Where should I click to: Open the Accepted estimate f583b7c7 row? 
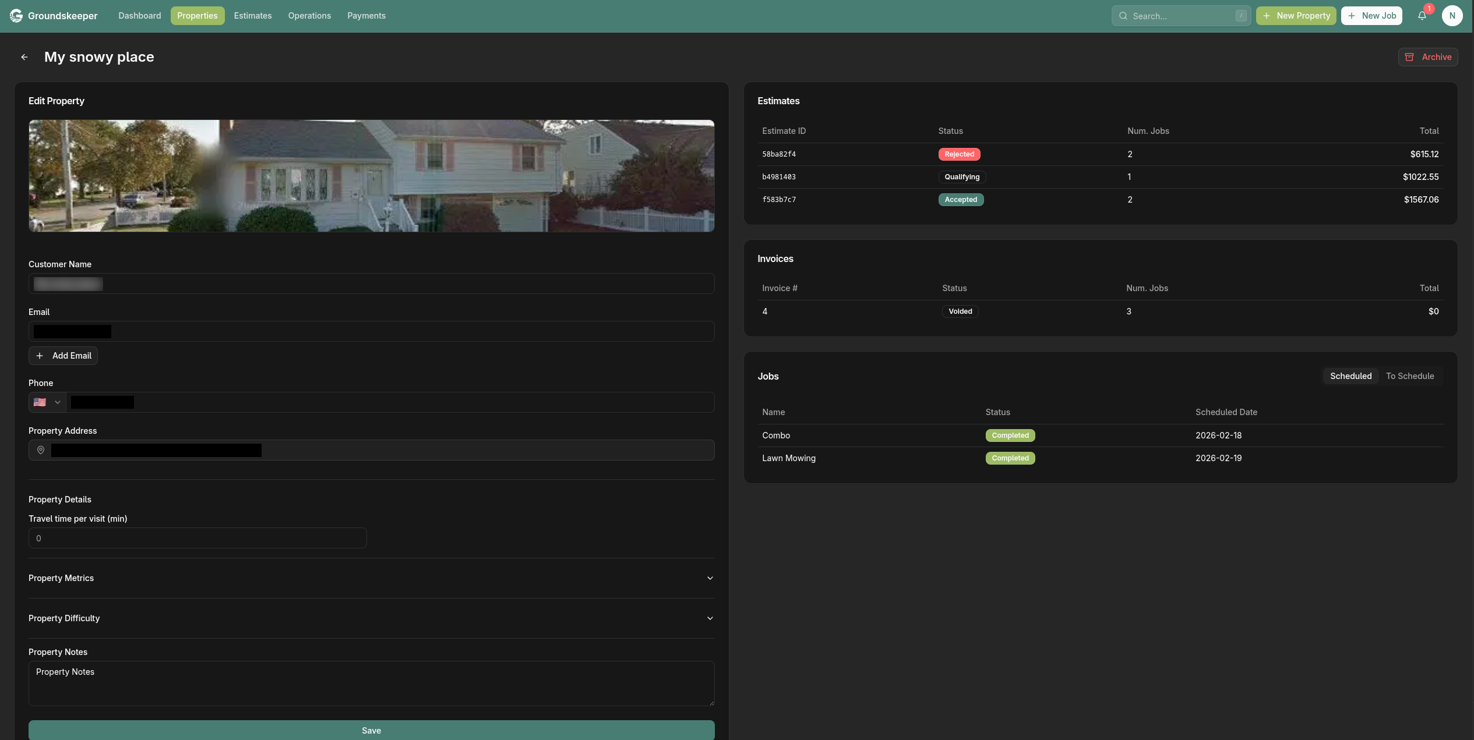click(x=779, y=200)
